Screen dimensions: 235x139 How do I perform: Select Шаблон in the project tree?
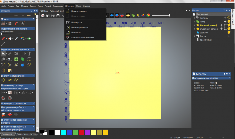point(204,32)
